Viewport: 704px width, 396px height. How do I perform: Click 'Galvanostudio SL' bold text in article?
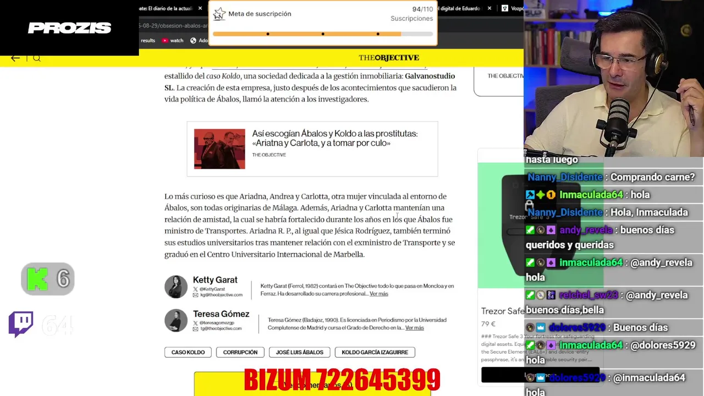pos(310,82)
